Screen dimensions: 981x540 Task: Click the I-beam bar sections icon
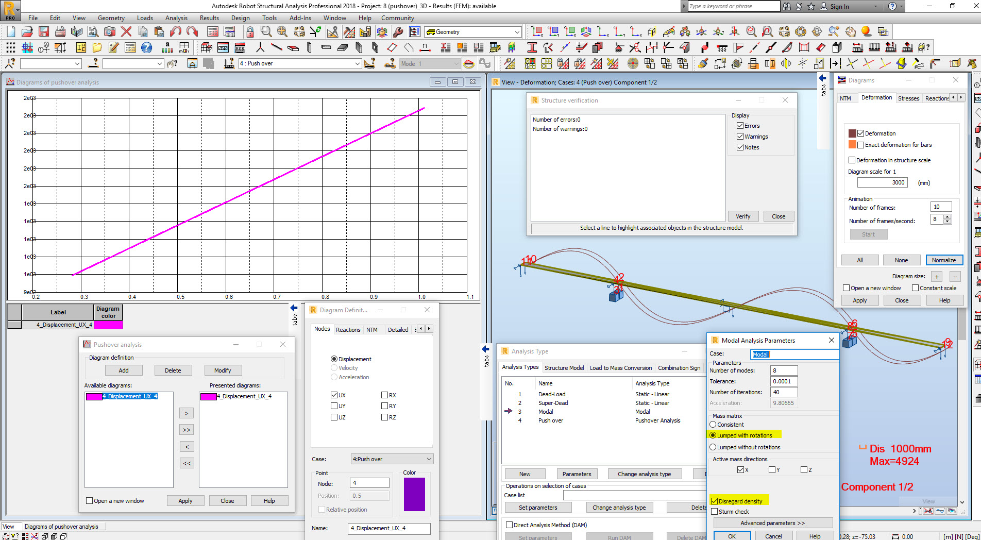point(532,48)
